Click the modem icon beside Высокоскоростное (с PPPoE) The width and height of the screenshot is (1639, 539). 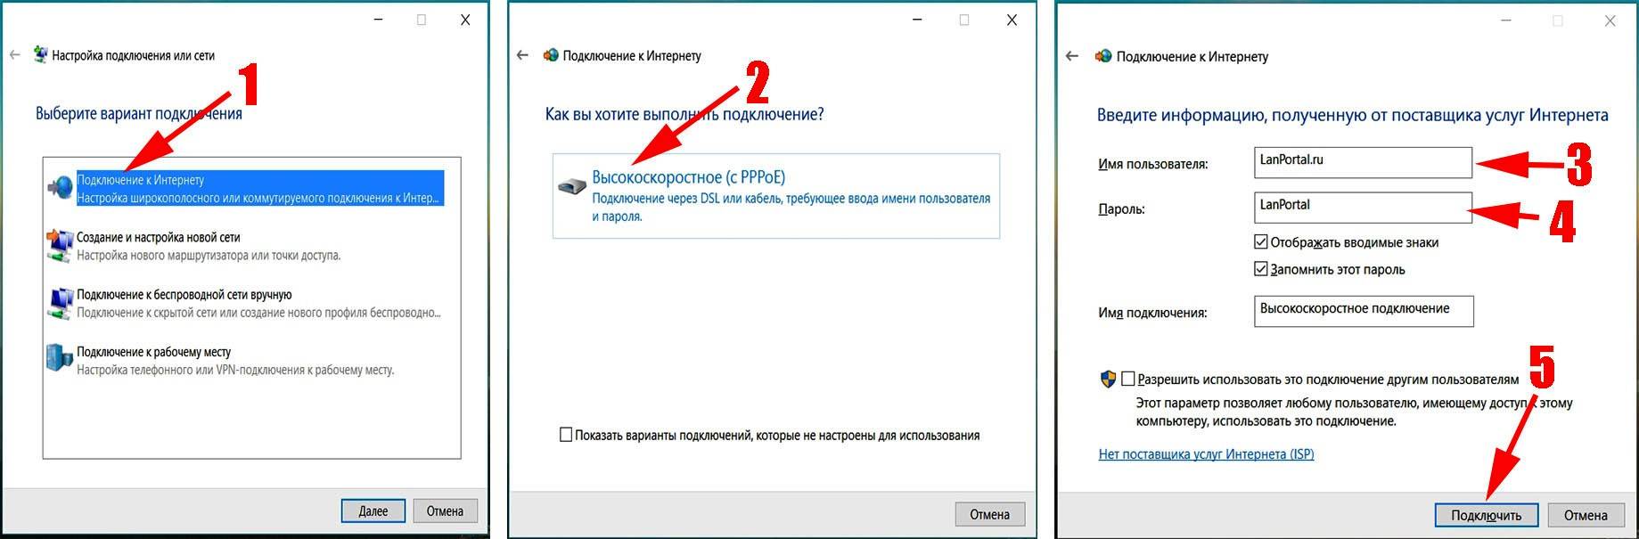[571, 186]
